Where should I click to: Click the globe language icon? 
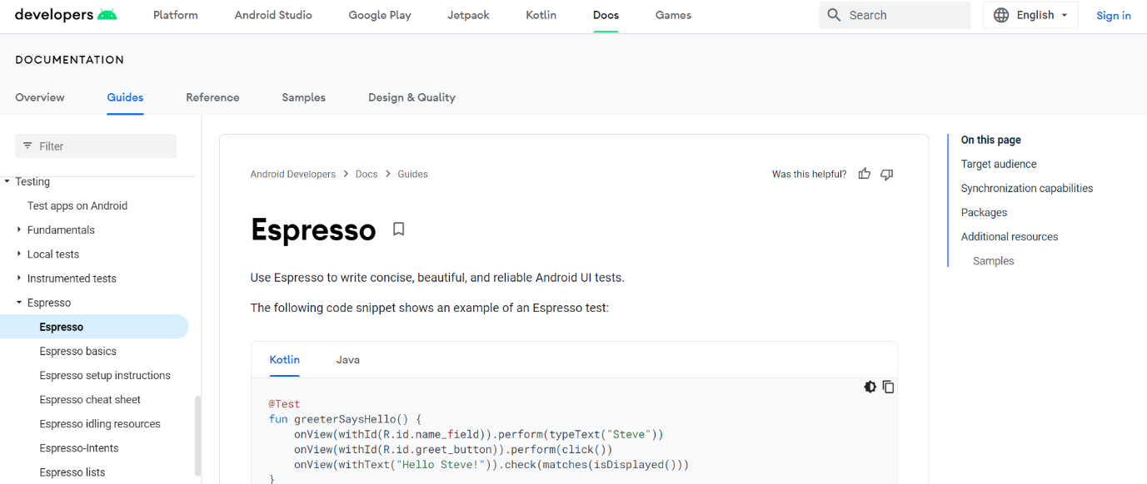(1001, 15)
